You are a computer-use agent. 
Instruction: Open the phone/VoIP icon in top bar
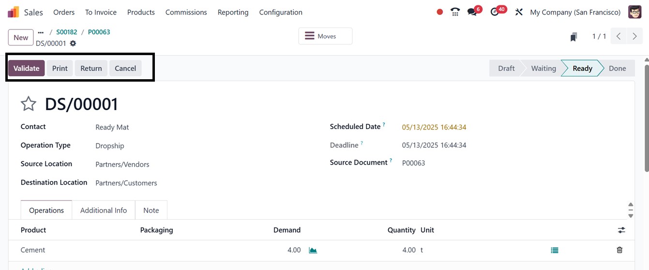[455, 12]
